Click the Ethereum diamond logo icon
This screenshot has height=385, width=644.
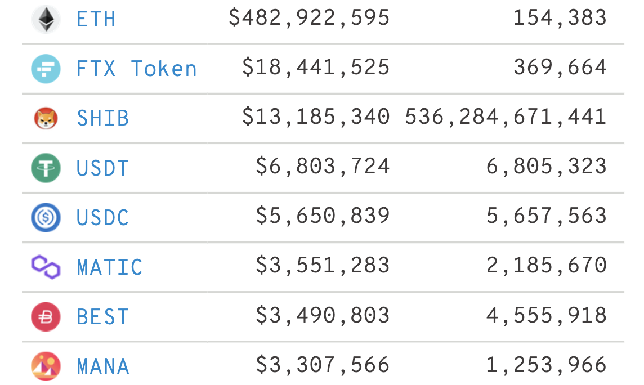(x=46, y=19)
